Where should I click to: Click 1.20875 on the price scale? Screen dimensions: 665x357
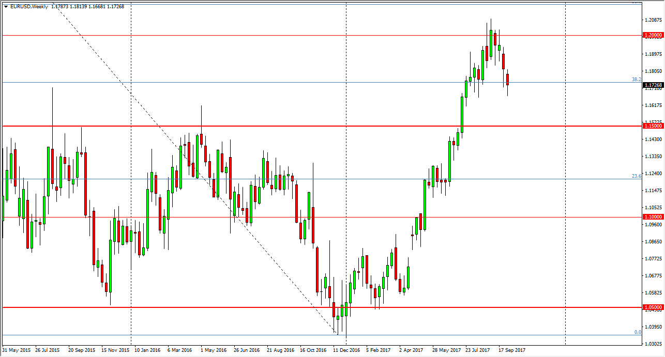pos(654,20)
